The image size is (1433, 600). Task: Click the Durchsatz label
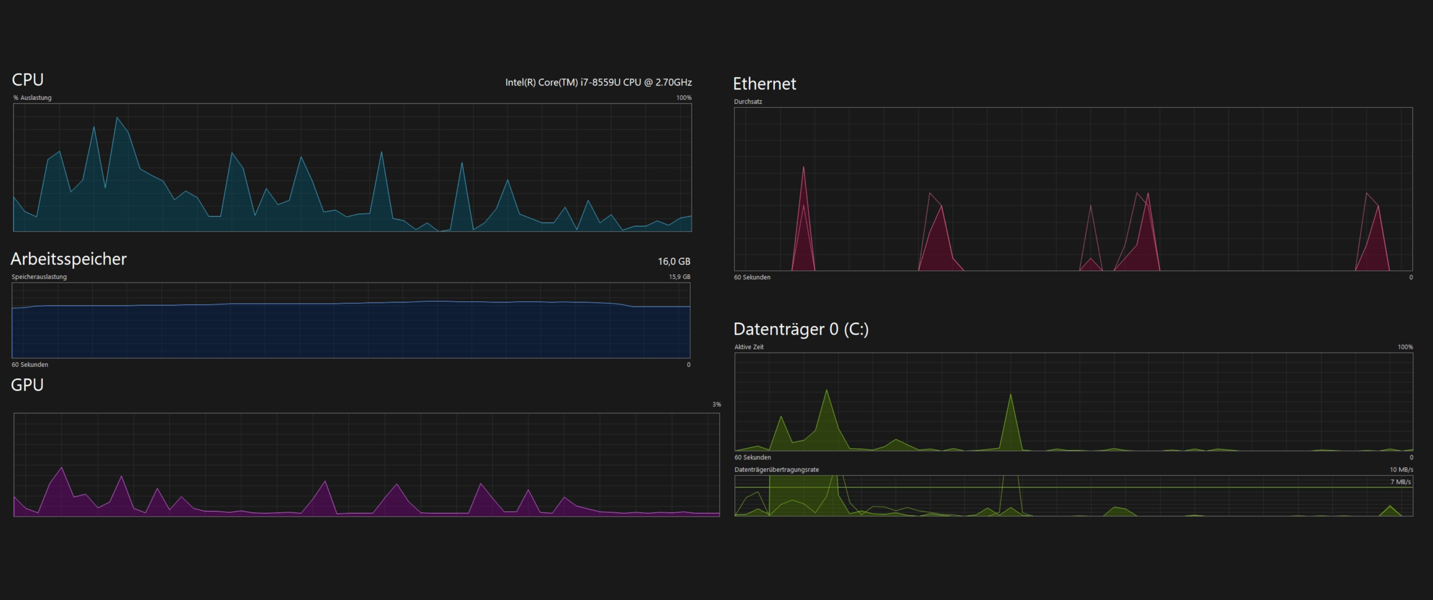click(x=748, y=102)
